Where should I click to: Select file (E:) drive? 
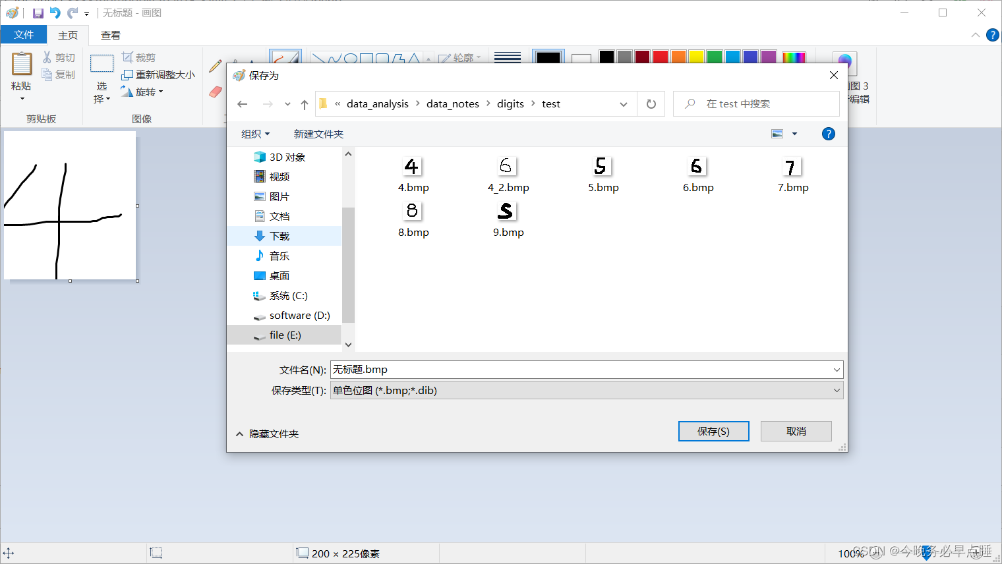[285, 335]
